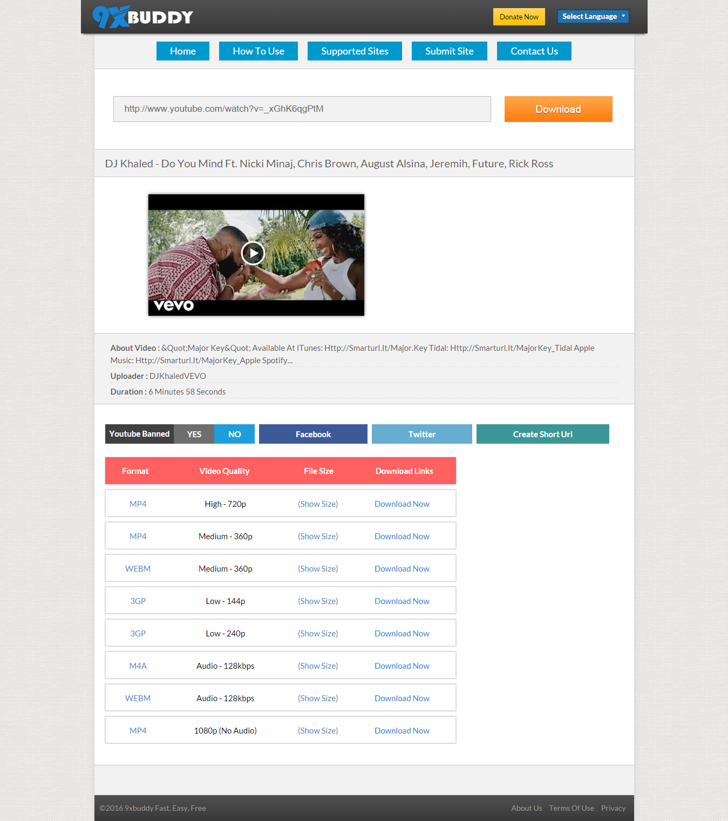Click the orange Download button
The width and height of the screenshot is (728, 821).
[559, 109]
